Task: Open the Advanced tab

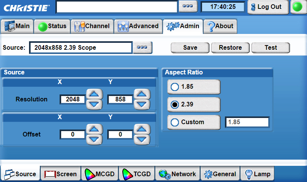Action: tap(138, 26)
